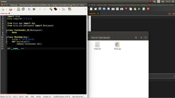Expand Geany toolbar overflow arrow
175x98 pixels.
[x=85, y=9]
